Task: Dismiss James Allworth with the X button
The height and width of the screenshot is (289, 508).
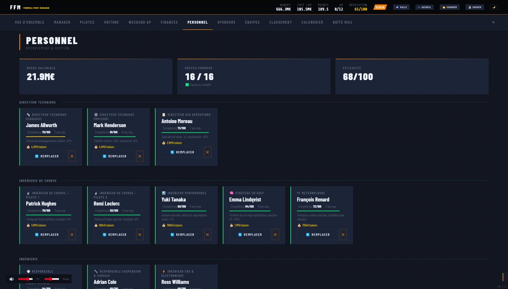Action: 72,156
